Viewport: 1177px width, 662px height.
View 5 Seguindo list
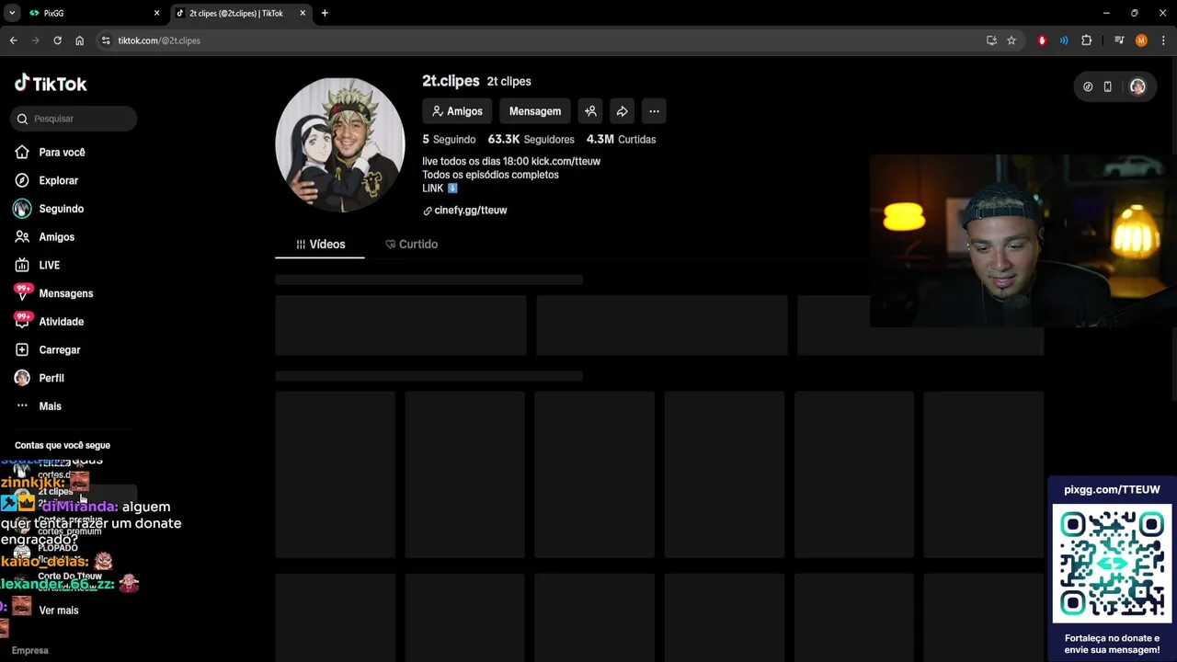449,140
